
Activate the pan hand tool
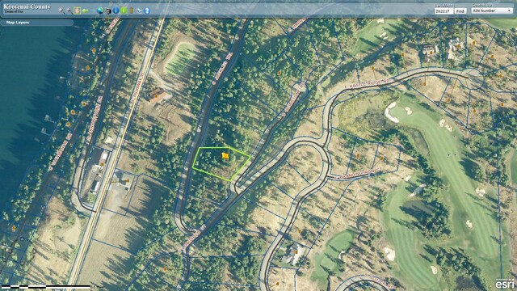click(77, 11)
